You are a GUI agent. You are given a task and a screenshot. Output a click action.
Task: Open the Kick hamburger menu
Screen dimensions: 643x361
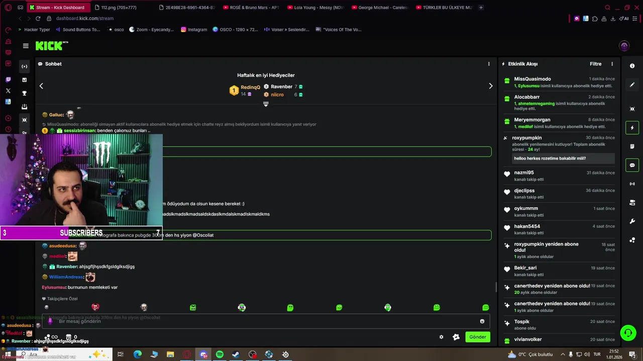(26, 46)
